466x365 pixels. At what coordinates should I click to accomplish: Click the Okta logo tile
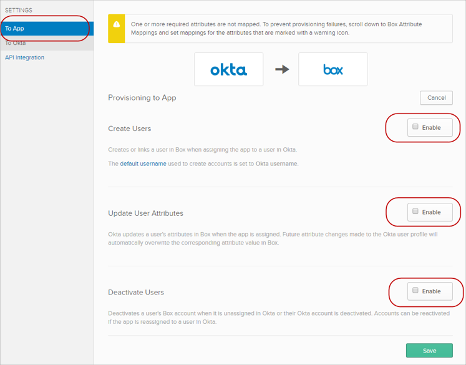point(228,69)
